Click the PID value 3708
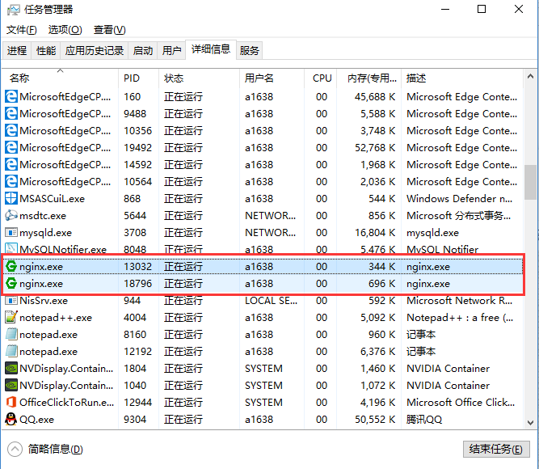The image size is (539, 469). click(135, 233)
